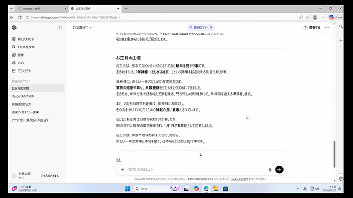Click the Edge sidebar plus icon
The image size is (353, 198).
pyautogui.click(x=341, y=41)
